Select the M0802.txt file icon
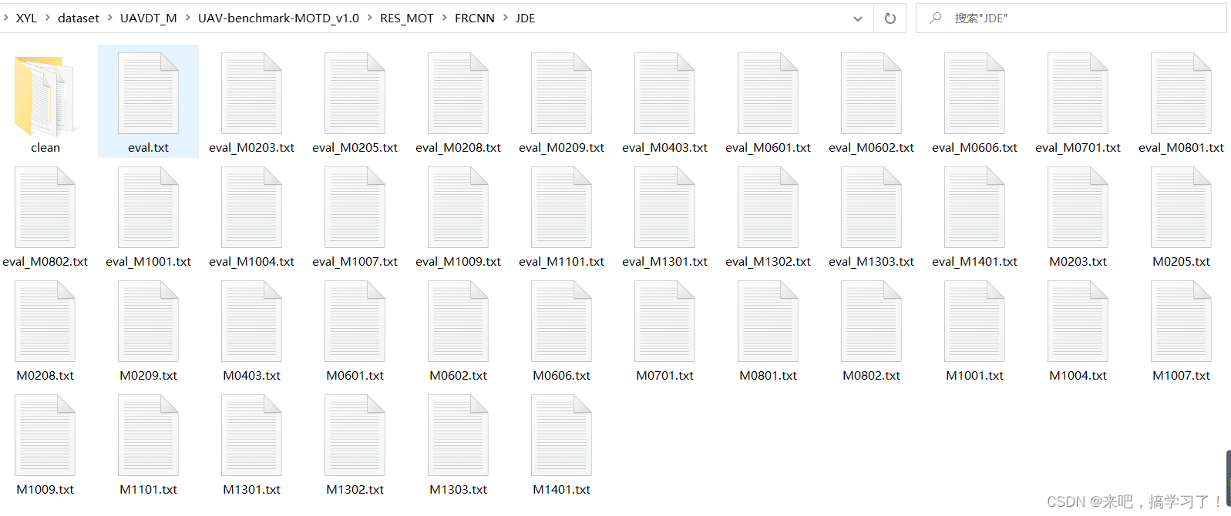This screenshot has width=1231, height=516. point(871,321)
